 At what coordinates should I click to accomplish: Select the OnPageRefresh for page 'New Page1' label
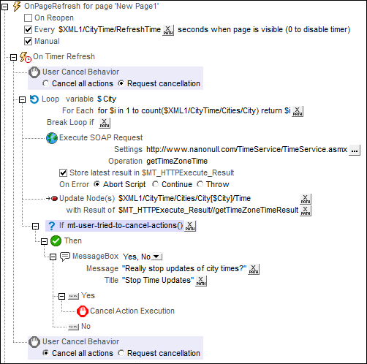(x=91, y=6)
